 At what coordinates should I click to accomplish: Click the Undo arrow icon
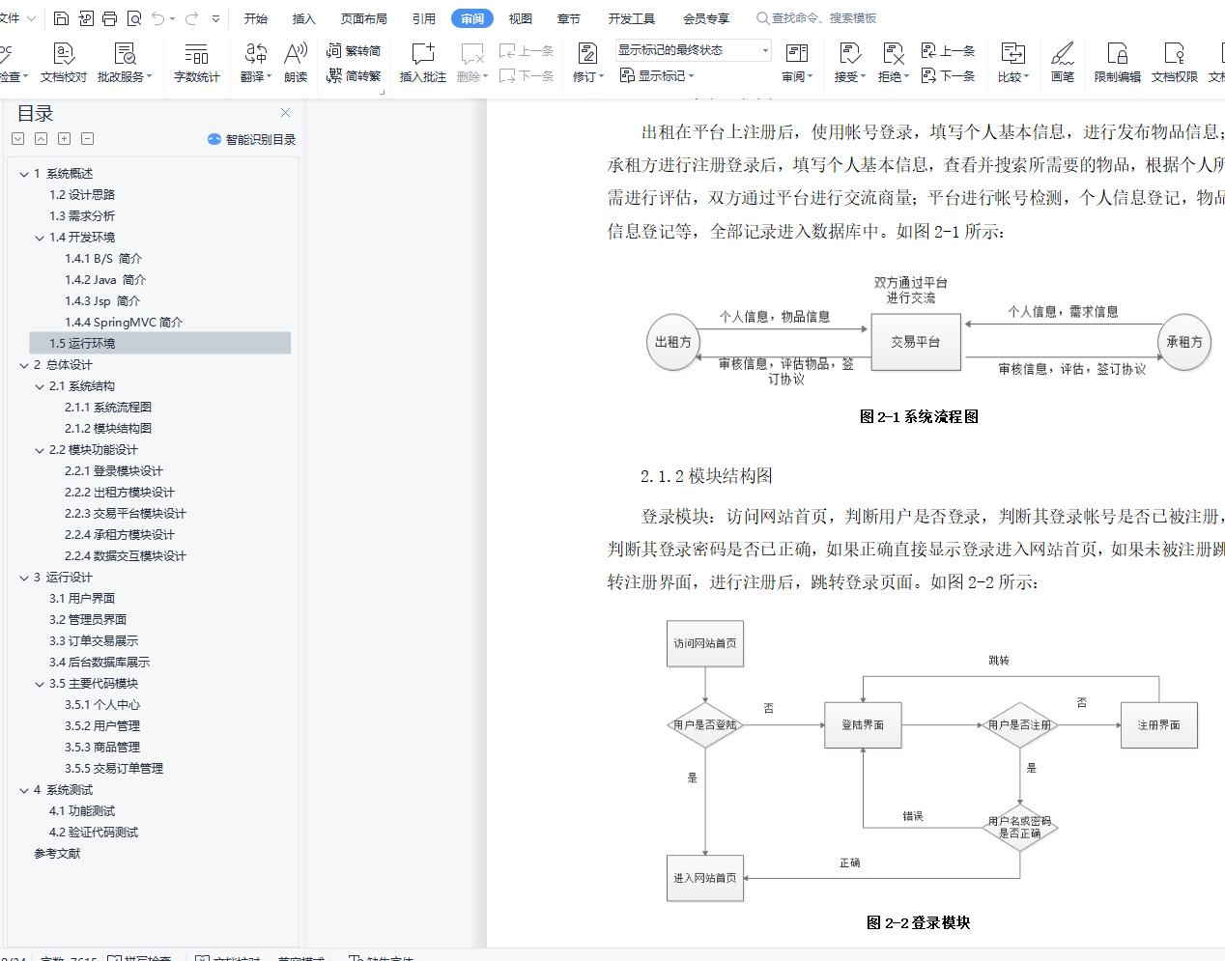(x=158, y=18)
